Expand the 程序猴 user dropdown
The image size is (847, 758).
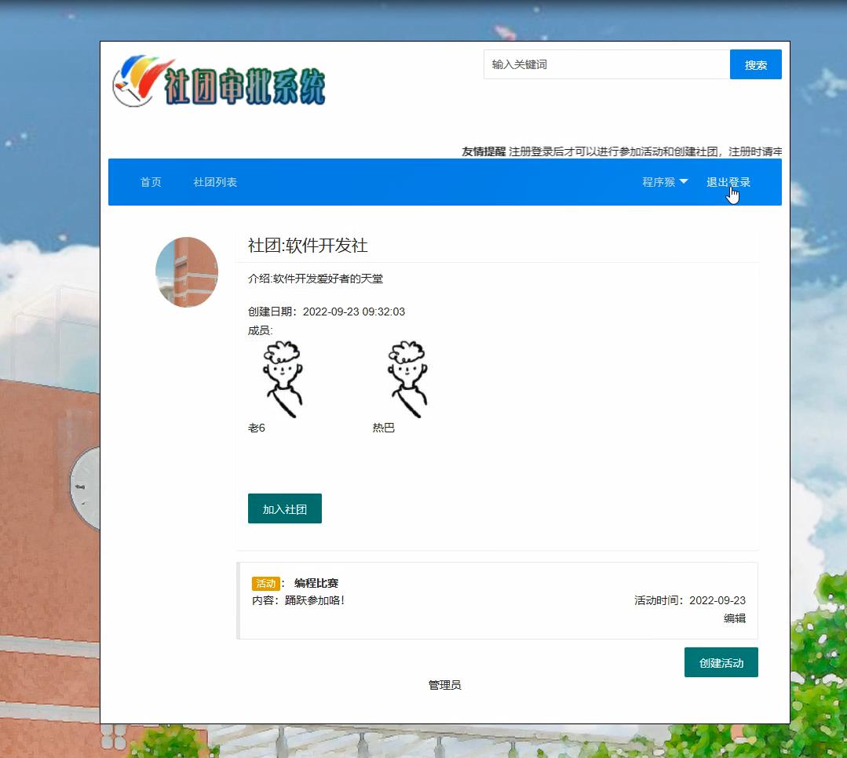[665, 182]
